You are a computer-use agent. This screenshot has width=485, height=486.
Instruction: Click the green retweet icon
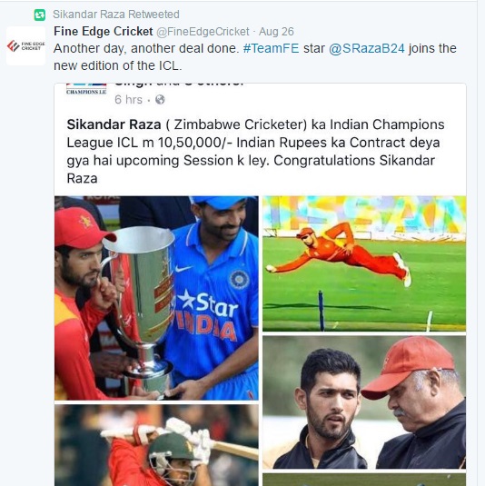(x=40, y=15)
